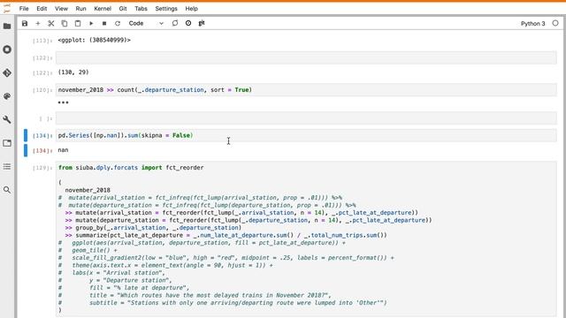This screenshot has height=318, width=566.
Task: Open the cell type Code dropdown
Action: click(x=146, y=24)
